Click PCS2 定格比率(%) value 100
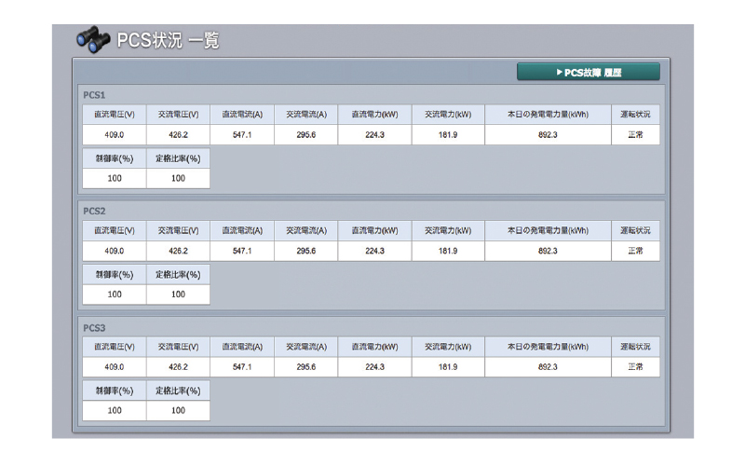745x466 pixels. tap(178, 295)
